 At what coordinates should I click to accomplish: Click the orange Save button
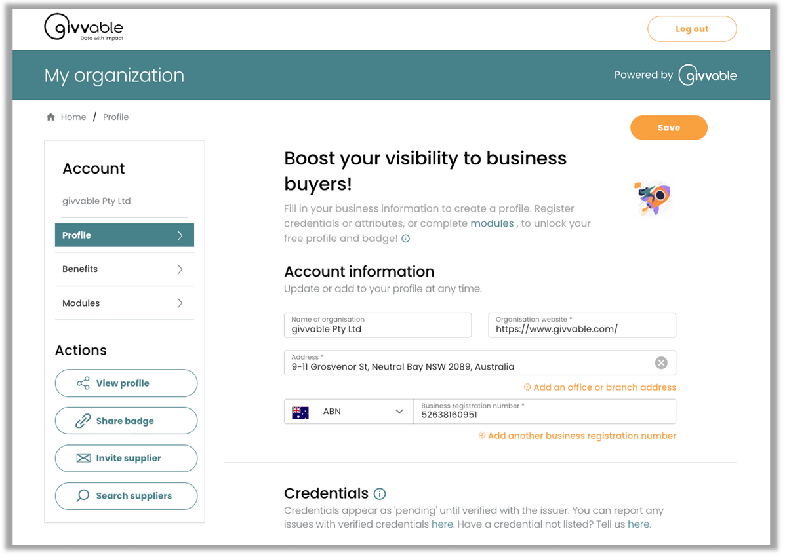(669, 128)
